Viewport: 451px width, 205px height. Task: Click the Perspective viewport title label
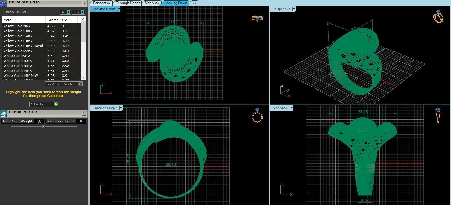click(281, 9)
